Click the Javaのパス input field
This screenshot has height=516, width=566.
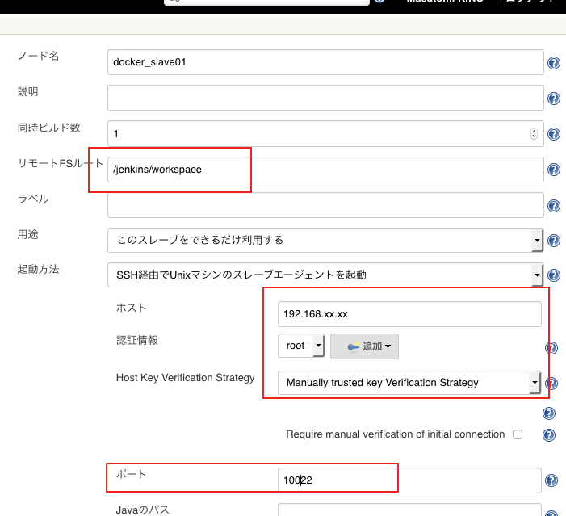(x=409, y=510)
